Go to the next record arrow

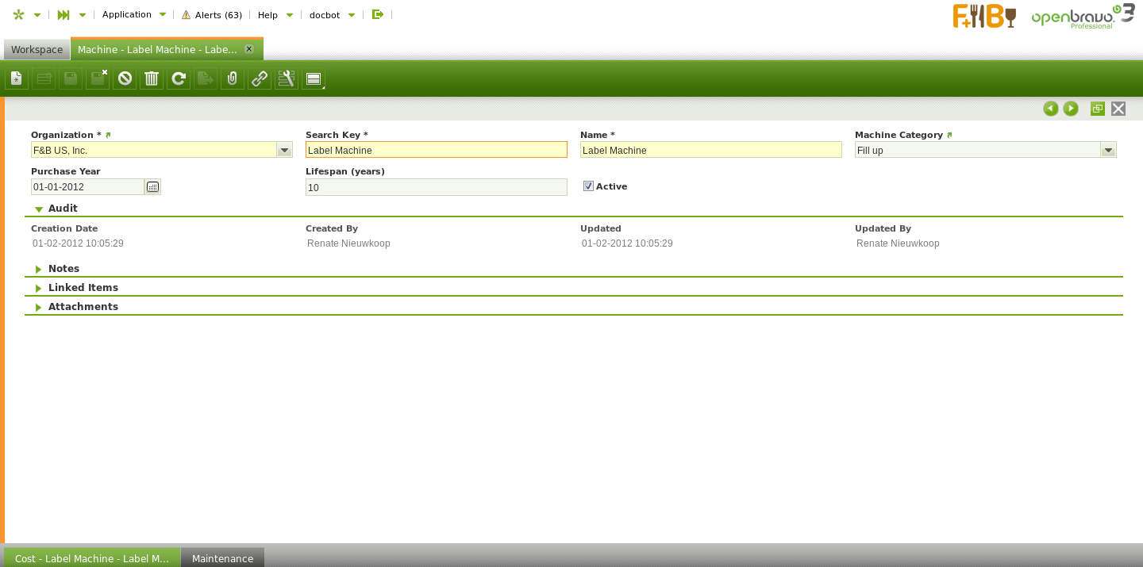coord(1071,109)
